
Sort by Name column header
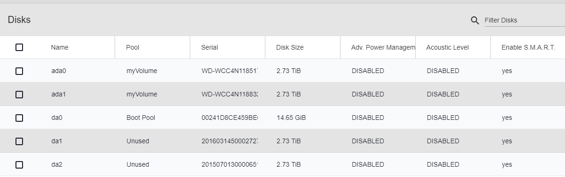point(60,47)
